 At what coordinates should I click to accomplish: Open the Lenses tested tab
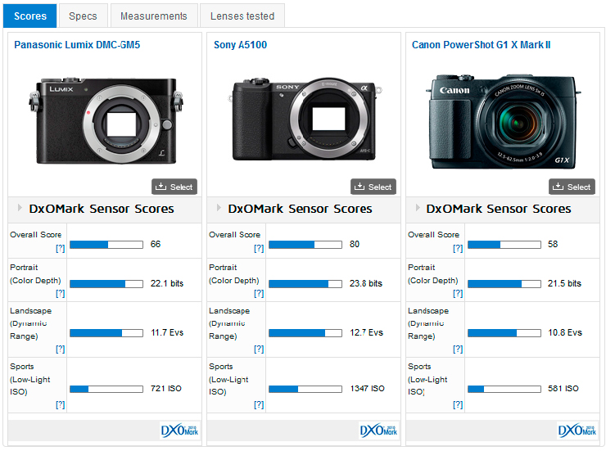tap(242, 16)
